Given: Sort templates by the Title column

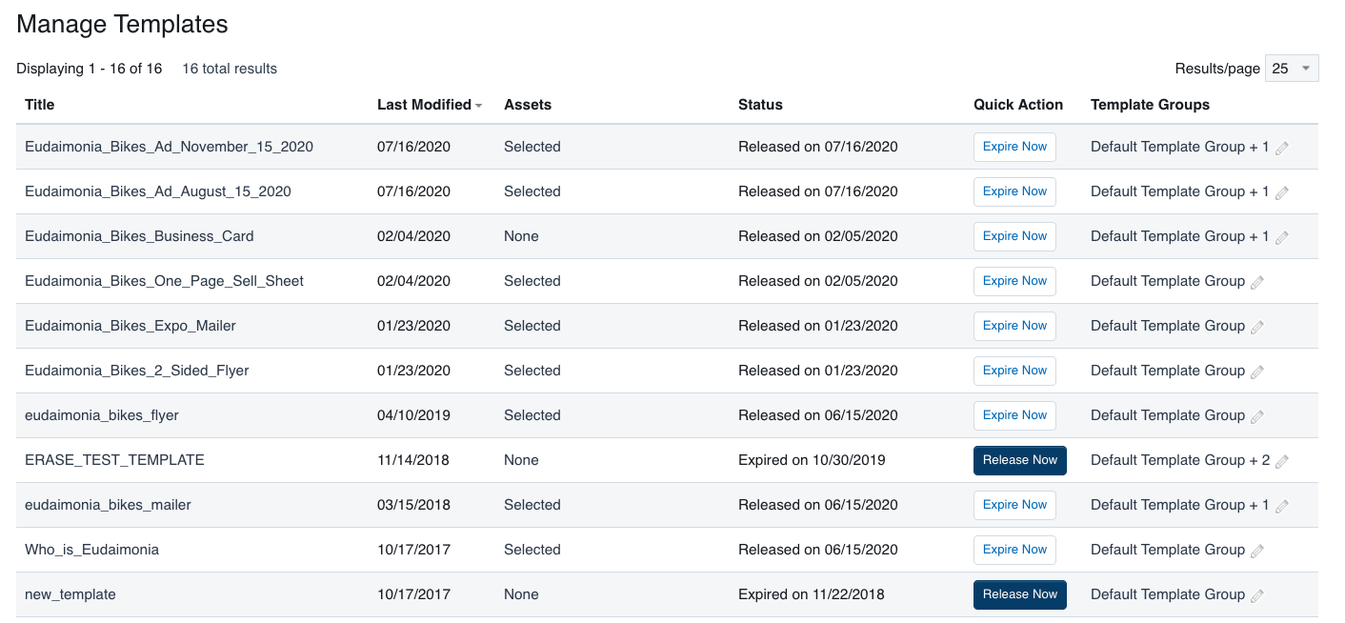Looking at the screenshot, I should pos(39,105).
